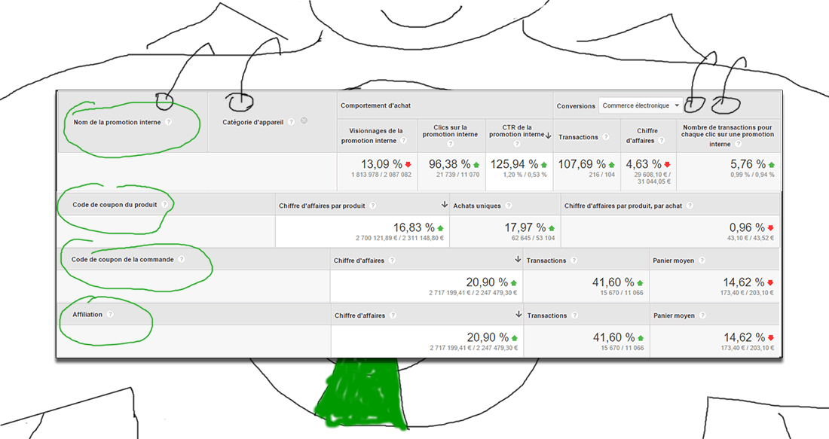Click help icon beside Code de coupon de la commande
829x439 pixels.
182,259
